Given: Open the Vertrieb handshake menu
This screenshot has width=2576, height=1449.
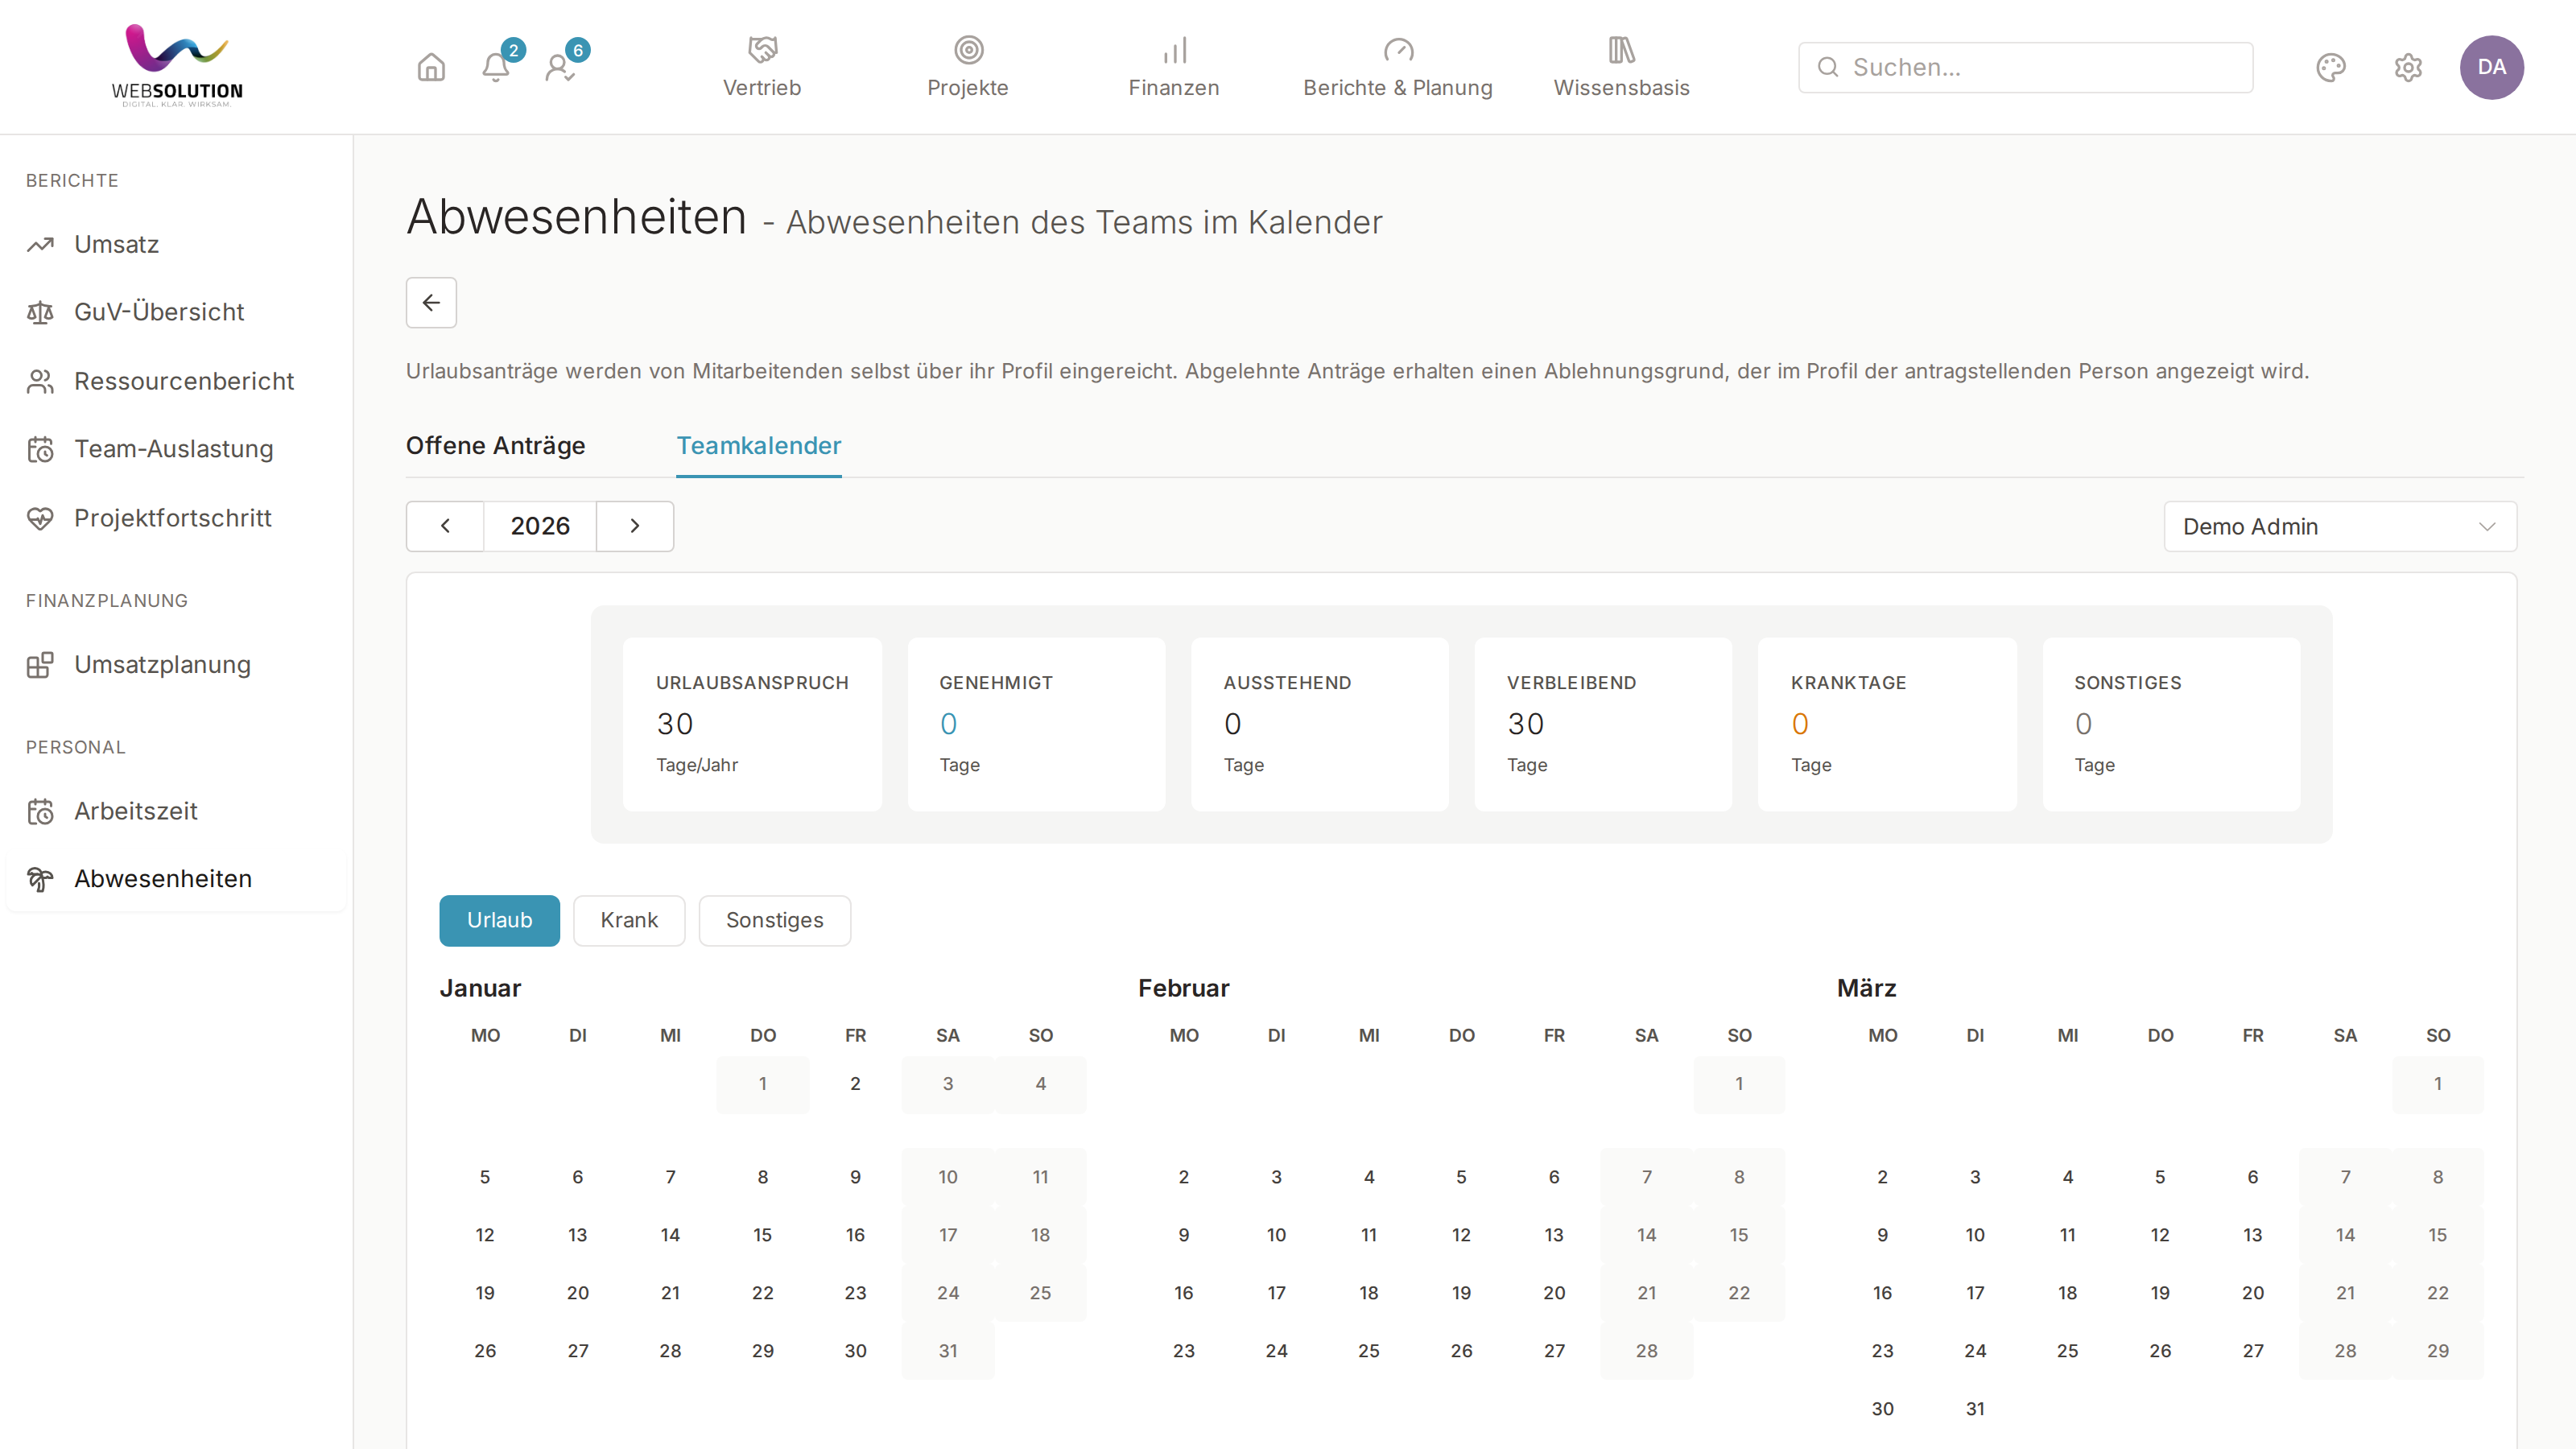Looking at the screenshot, I should coord(762,67).
